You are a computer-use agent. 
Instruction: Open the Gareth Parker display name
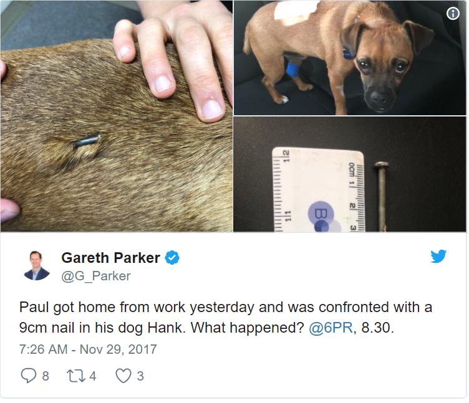click(110, 258)
